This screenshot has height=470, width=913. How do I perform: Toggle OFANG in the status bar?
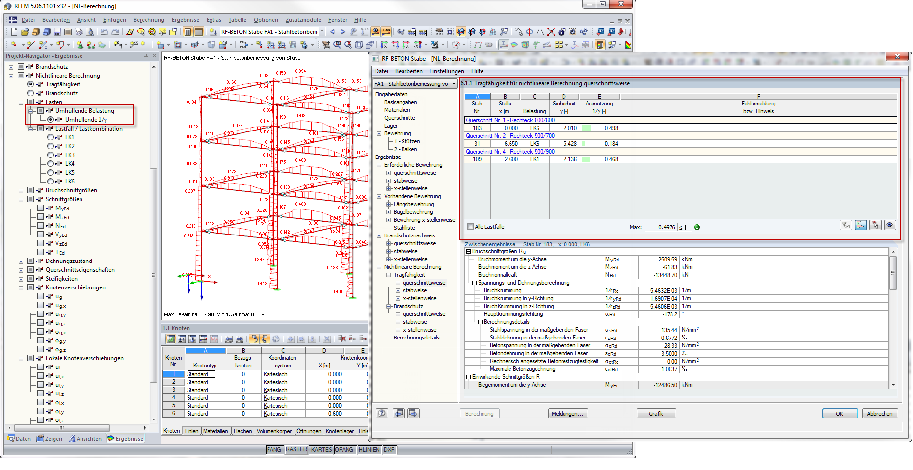344,449
